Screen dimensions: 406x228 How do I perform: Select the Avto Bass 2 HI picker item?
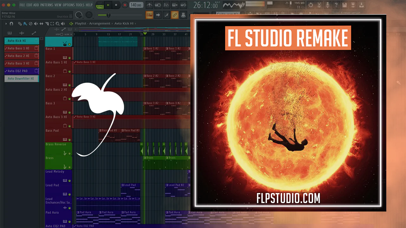[x=22, y=56]
